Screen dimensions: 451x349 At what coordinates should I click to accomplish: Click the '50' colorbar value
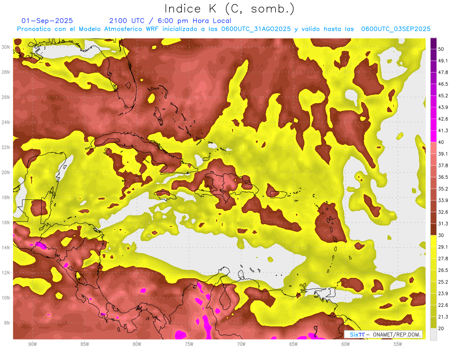pos(441,49)
